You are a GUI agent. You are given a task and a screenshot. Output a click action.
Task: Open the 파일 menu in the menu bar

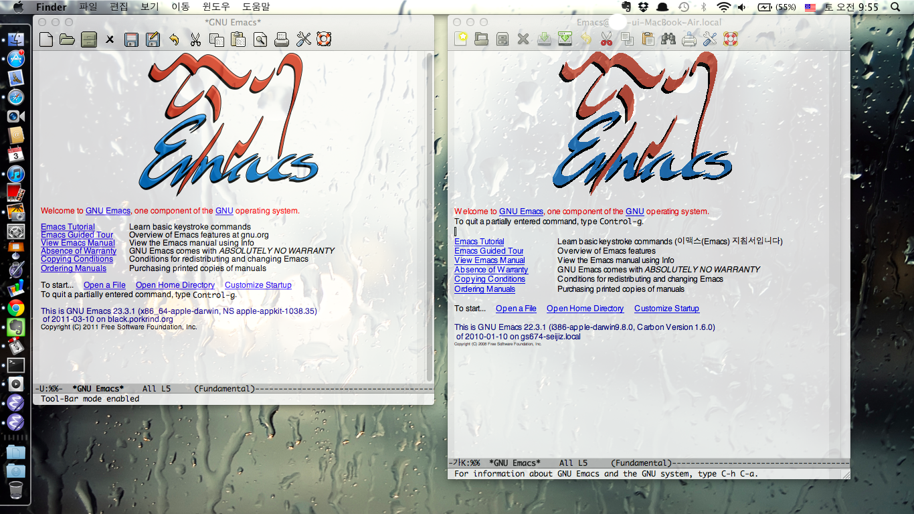coord(88,7)
